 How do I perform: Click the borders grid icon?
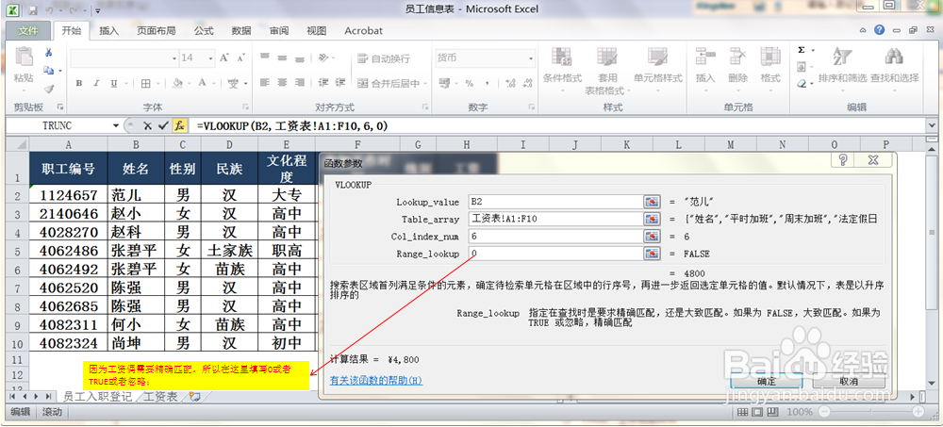pyautogui.click(x=145, y=83)
